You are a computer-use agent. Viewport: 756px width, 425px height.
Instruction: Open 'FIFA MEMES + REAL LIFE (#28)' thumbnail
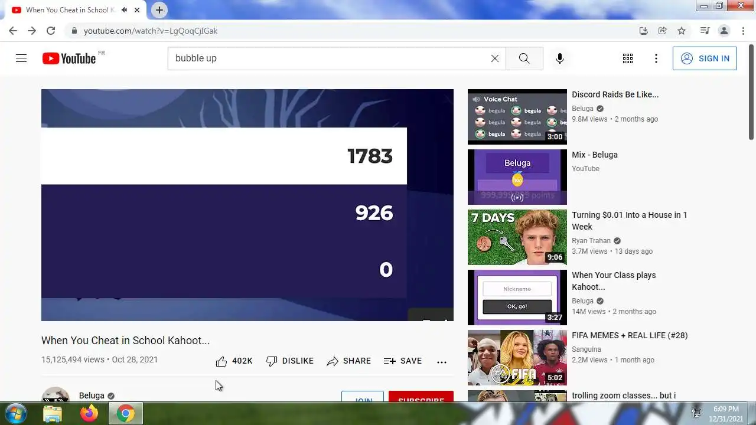tap(517, 358)
